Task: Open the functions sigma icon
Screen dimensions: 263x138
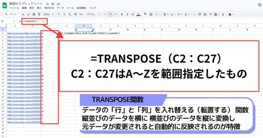Action: [x=223, y=14]
